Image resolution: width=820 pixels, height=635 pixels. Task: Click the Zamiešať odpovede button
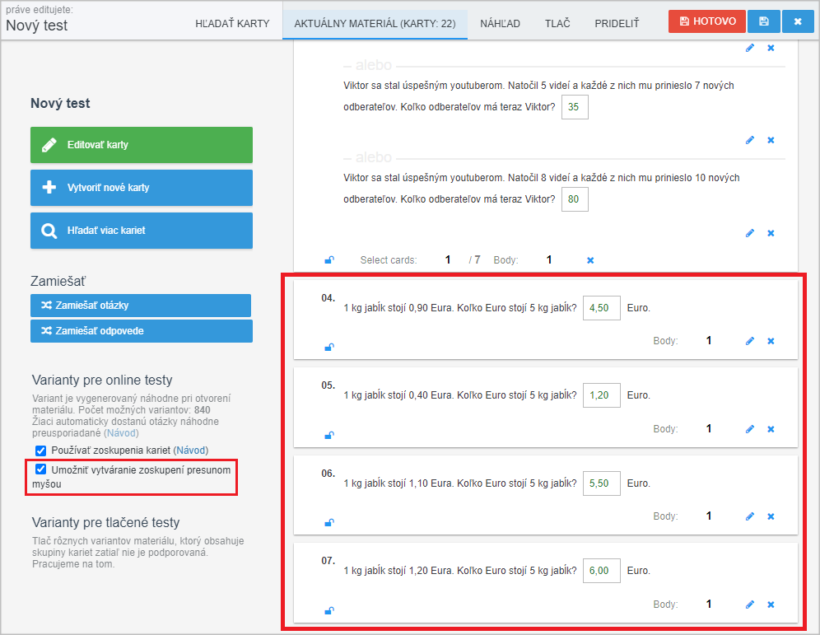coord(142,331)
